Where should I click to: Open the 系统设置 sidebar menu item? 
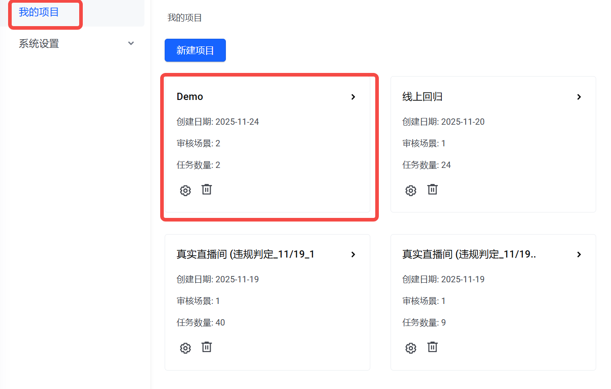39,44
